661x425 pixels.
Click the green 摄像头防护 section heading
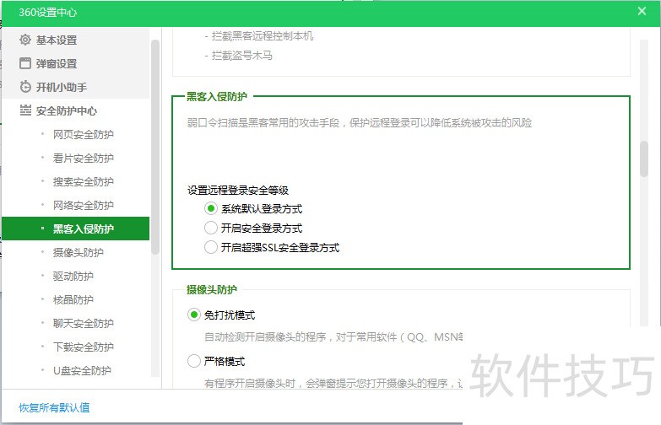212,289
